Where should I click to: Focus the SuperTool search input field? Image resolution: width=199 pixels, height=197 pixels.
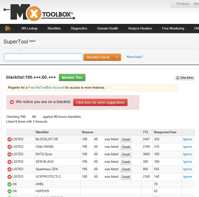pos(43,57)
